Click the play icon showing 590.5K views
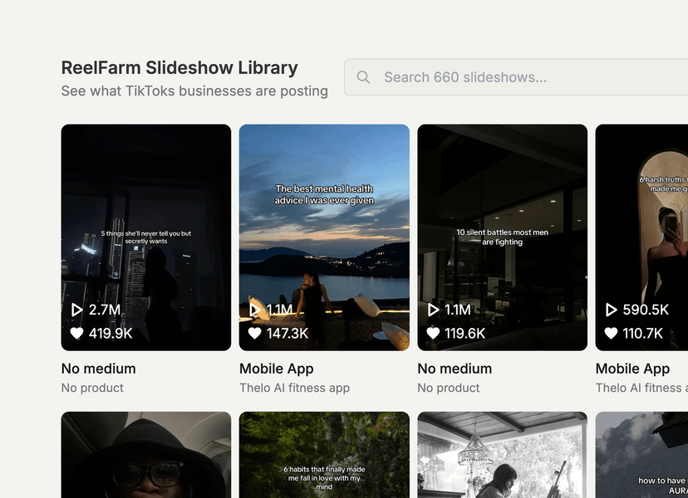688x498 pixels. click(x=611, y=309)
